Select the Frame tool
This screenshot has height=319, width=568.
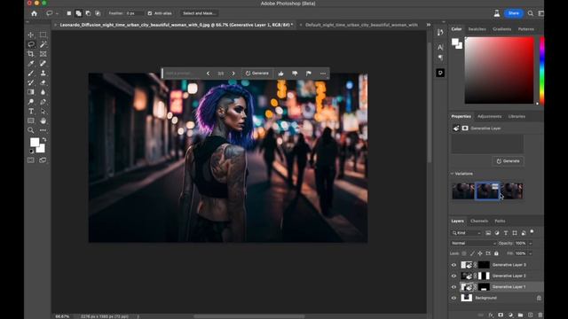pos(43,54)
